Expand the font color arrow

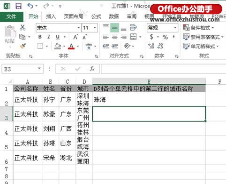[78, 46]
